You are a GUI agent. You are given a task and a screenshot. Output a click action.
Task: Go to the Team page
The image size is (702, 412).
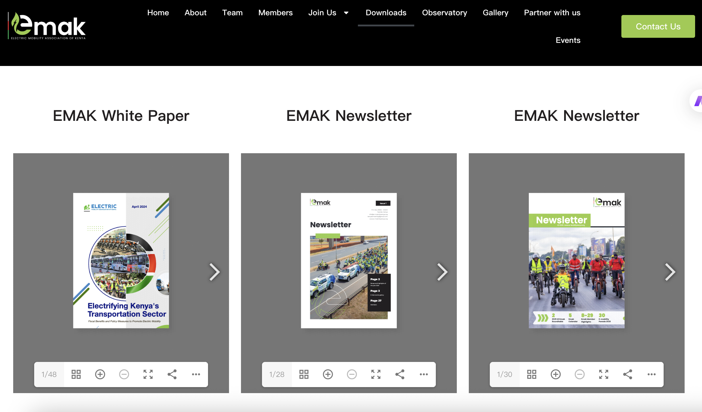[x=232, y=13]
